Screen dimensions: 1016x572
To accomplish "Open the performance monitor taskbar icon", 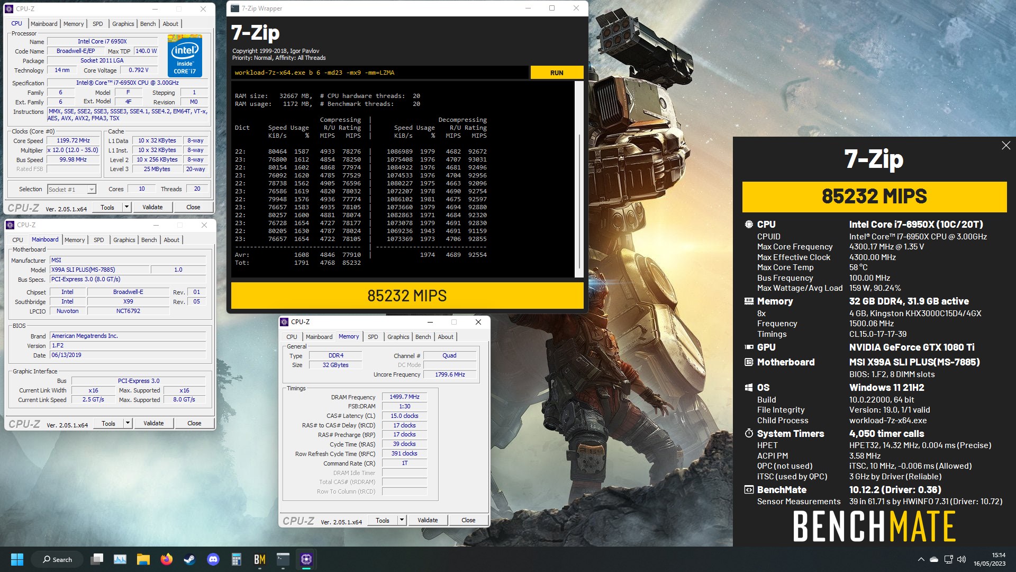I will tap(120, 559).
